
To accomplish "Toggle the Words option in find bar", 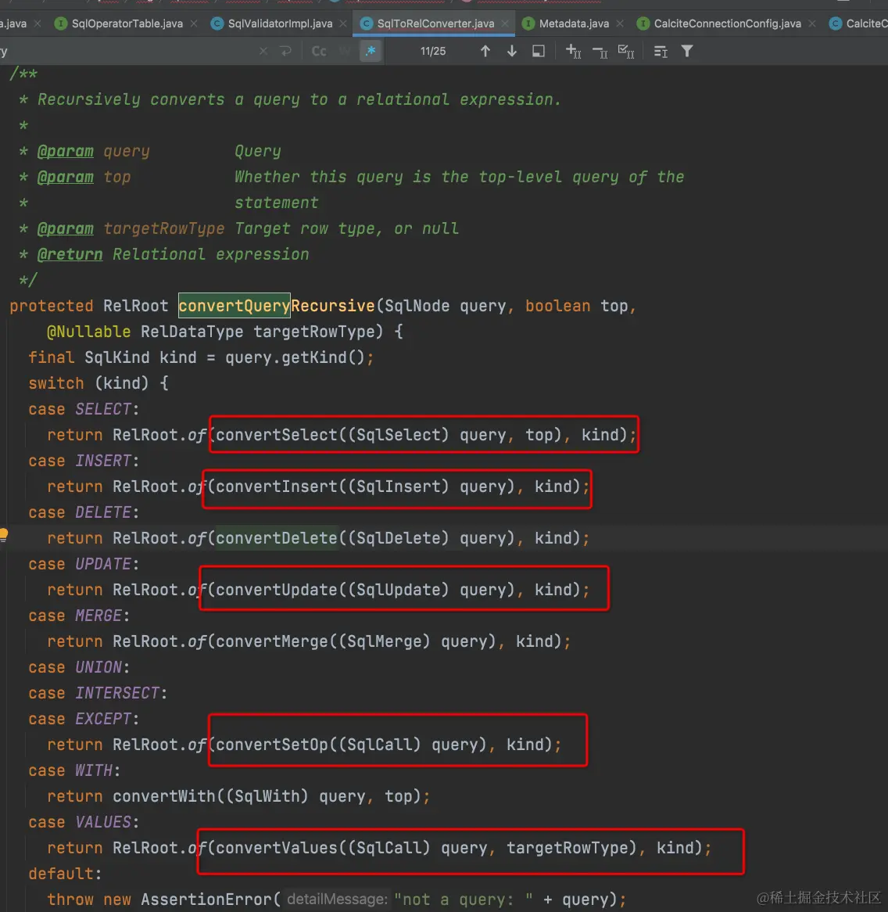I will pyautogui.click(x=346, y=51).
